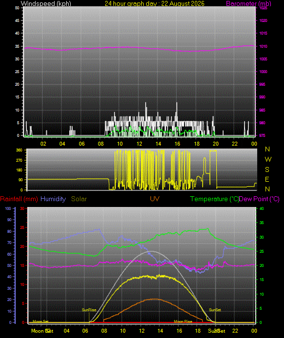The width and height of the screenshot is (284, 338).
Task: Select the 60 value on the humidity axis
Action: 9,254
